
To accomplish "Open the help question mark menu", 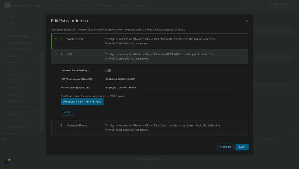I will click(259, 6).
